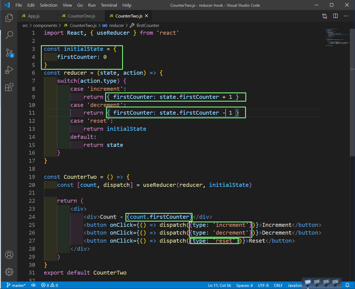Image resolution: width=355 pixels, height=289 pixels.
Task: Click 'default:' on line 14
Action: [x=83, y=137]
